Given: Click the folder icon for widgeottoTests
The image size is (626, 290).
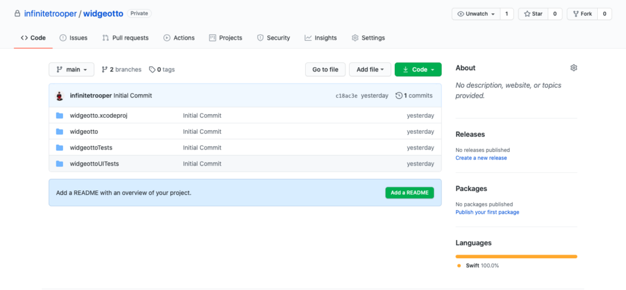Looking at the screenshot, I should [59, 148].
